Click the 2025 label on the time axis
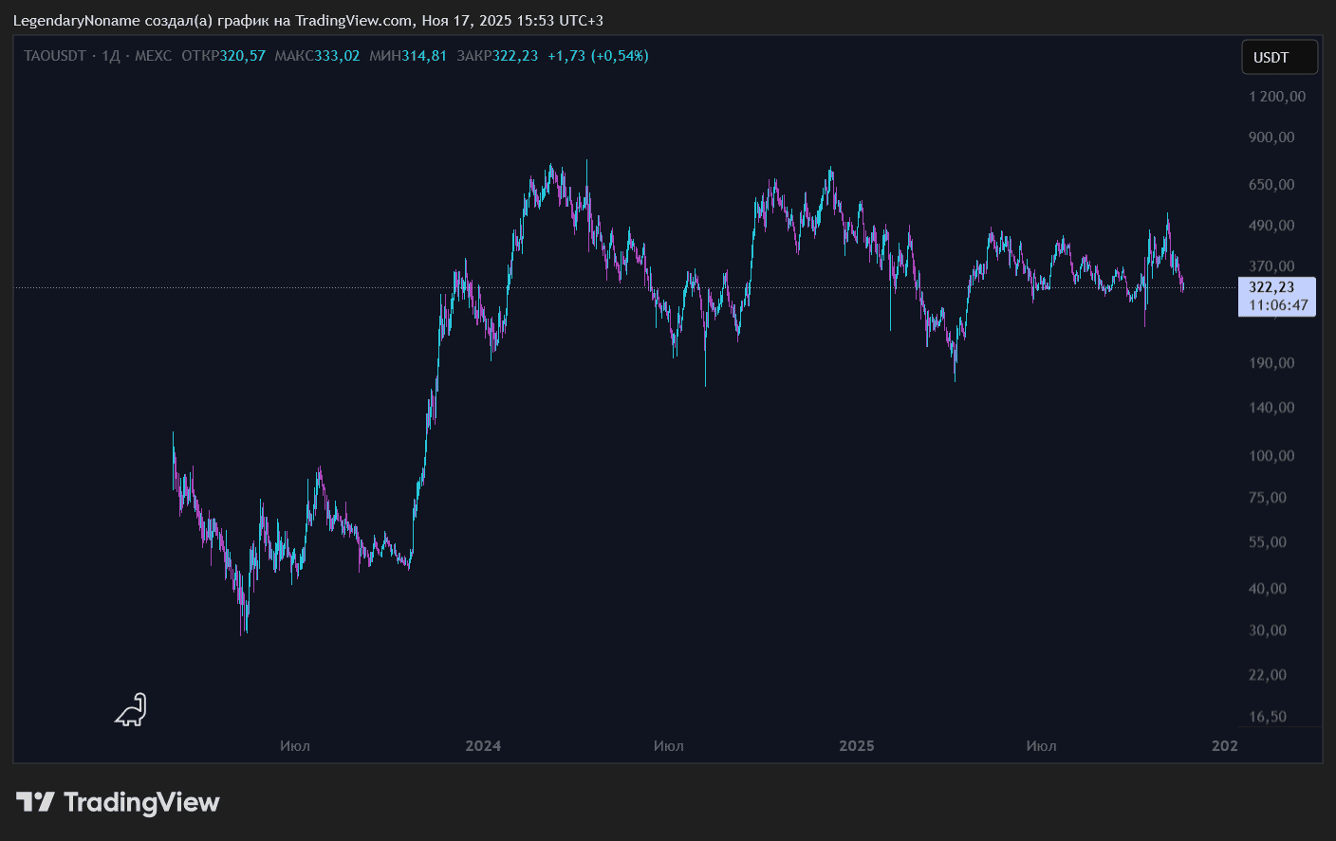Image resolution: width=1336 pixels, height=841 pixels. click(856, 746)
